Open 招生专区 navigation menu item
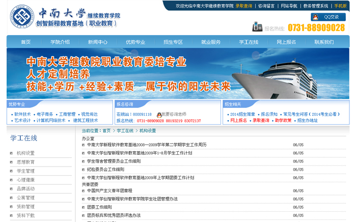Screen dimensions: 355x222 point(173,42)
